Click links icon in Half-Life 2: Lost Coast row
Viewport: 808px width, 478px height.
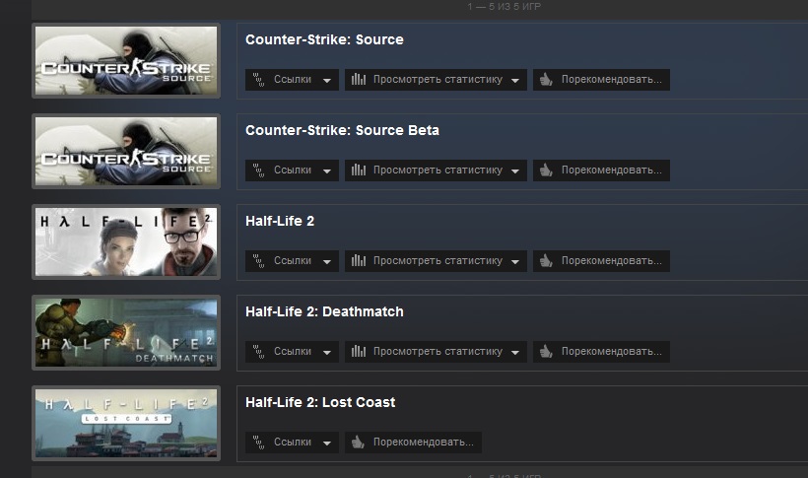[x=259, y=443]
